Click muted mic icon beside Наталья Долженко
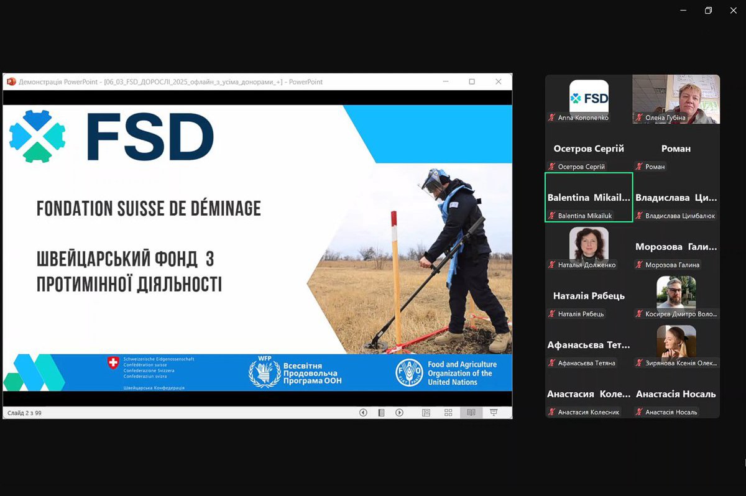The width and height of the screenshot is (746, 496). point(551,265)
